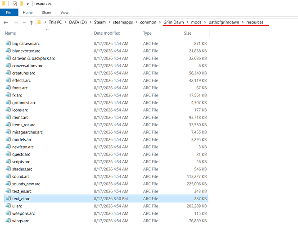The width and height of the screenshot is (298, 225).
Task: Open the File ribbon tab
Action: (9, 13)
